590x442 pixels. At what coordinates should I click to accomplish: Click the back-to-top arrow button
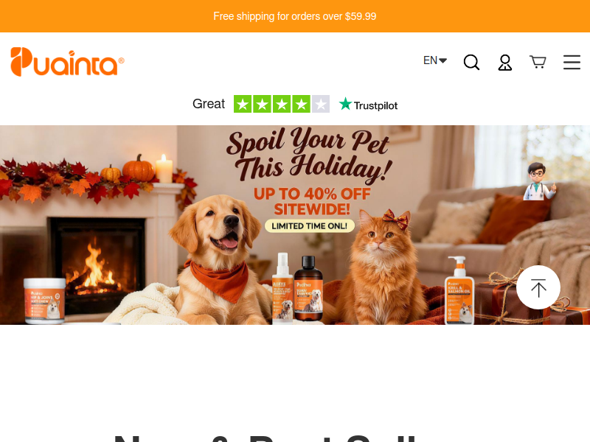click(x=538, y=287)
